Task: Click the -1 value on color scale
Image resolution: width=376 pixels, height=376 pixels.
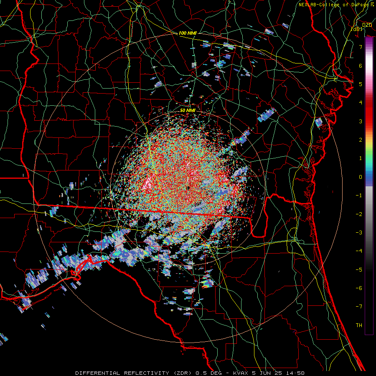Action: tap(359, 196)
